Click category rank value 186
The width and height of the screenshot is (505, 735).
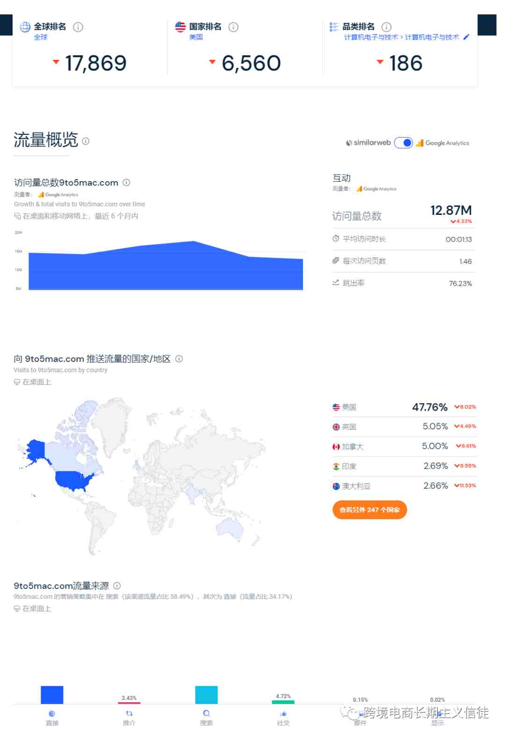point(406,63)
